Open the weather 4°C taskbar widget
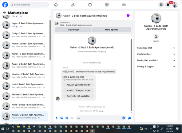The width and height of the screenshot is (182, 133). click(144, 129)
